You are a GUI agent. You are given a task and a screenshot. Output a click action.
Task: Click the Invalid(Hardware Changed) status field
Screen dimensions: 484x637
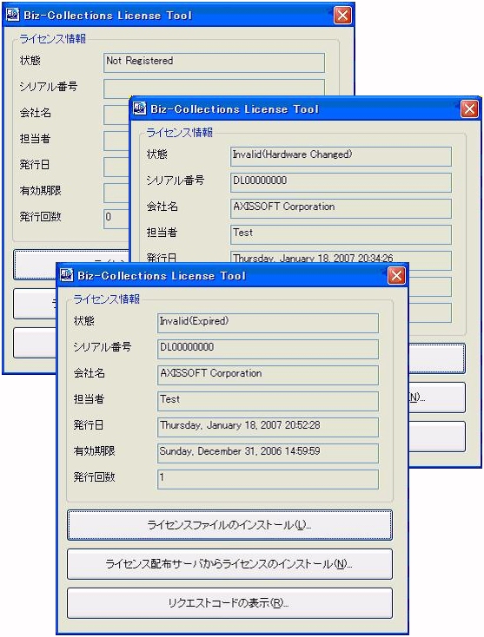341,156
